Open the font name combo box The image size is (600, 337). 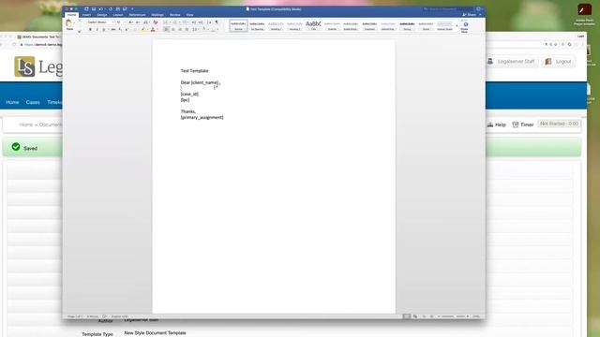pos(101,22)
